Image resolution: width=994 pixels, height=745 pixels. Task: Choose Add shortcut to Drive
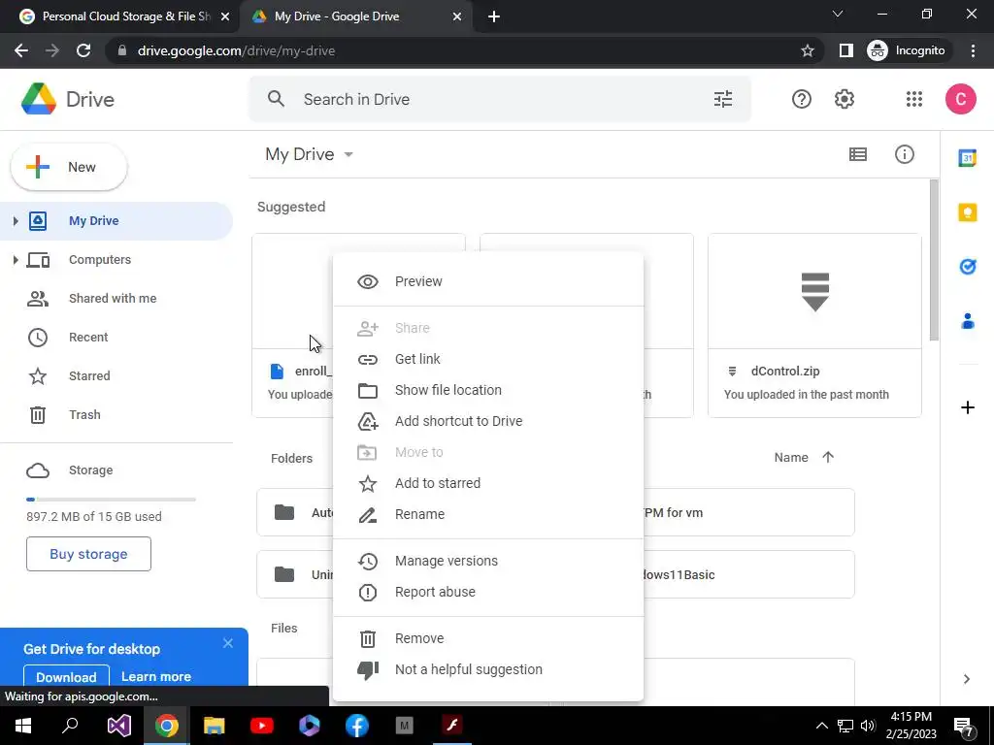[488, 421]
